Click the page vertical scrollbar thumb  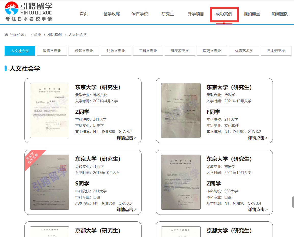tap(293, 202)
